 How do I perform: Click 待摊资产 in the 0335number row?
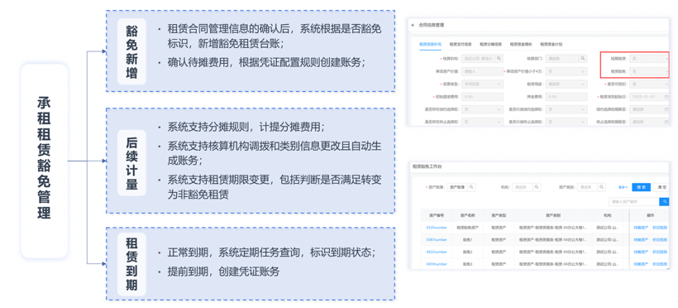pyautogui.click(x=641, y=228)
